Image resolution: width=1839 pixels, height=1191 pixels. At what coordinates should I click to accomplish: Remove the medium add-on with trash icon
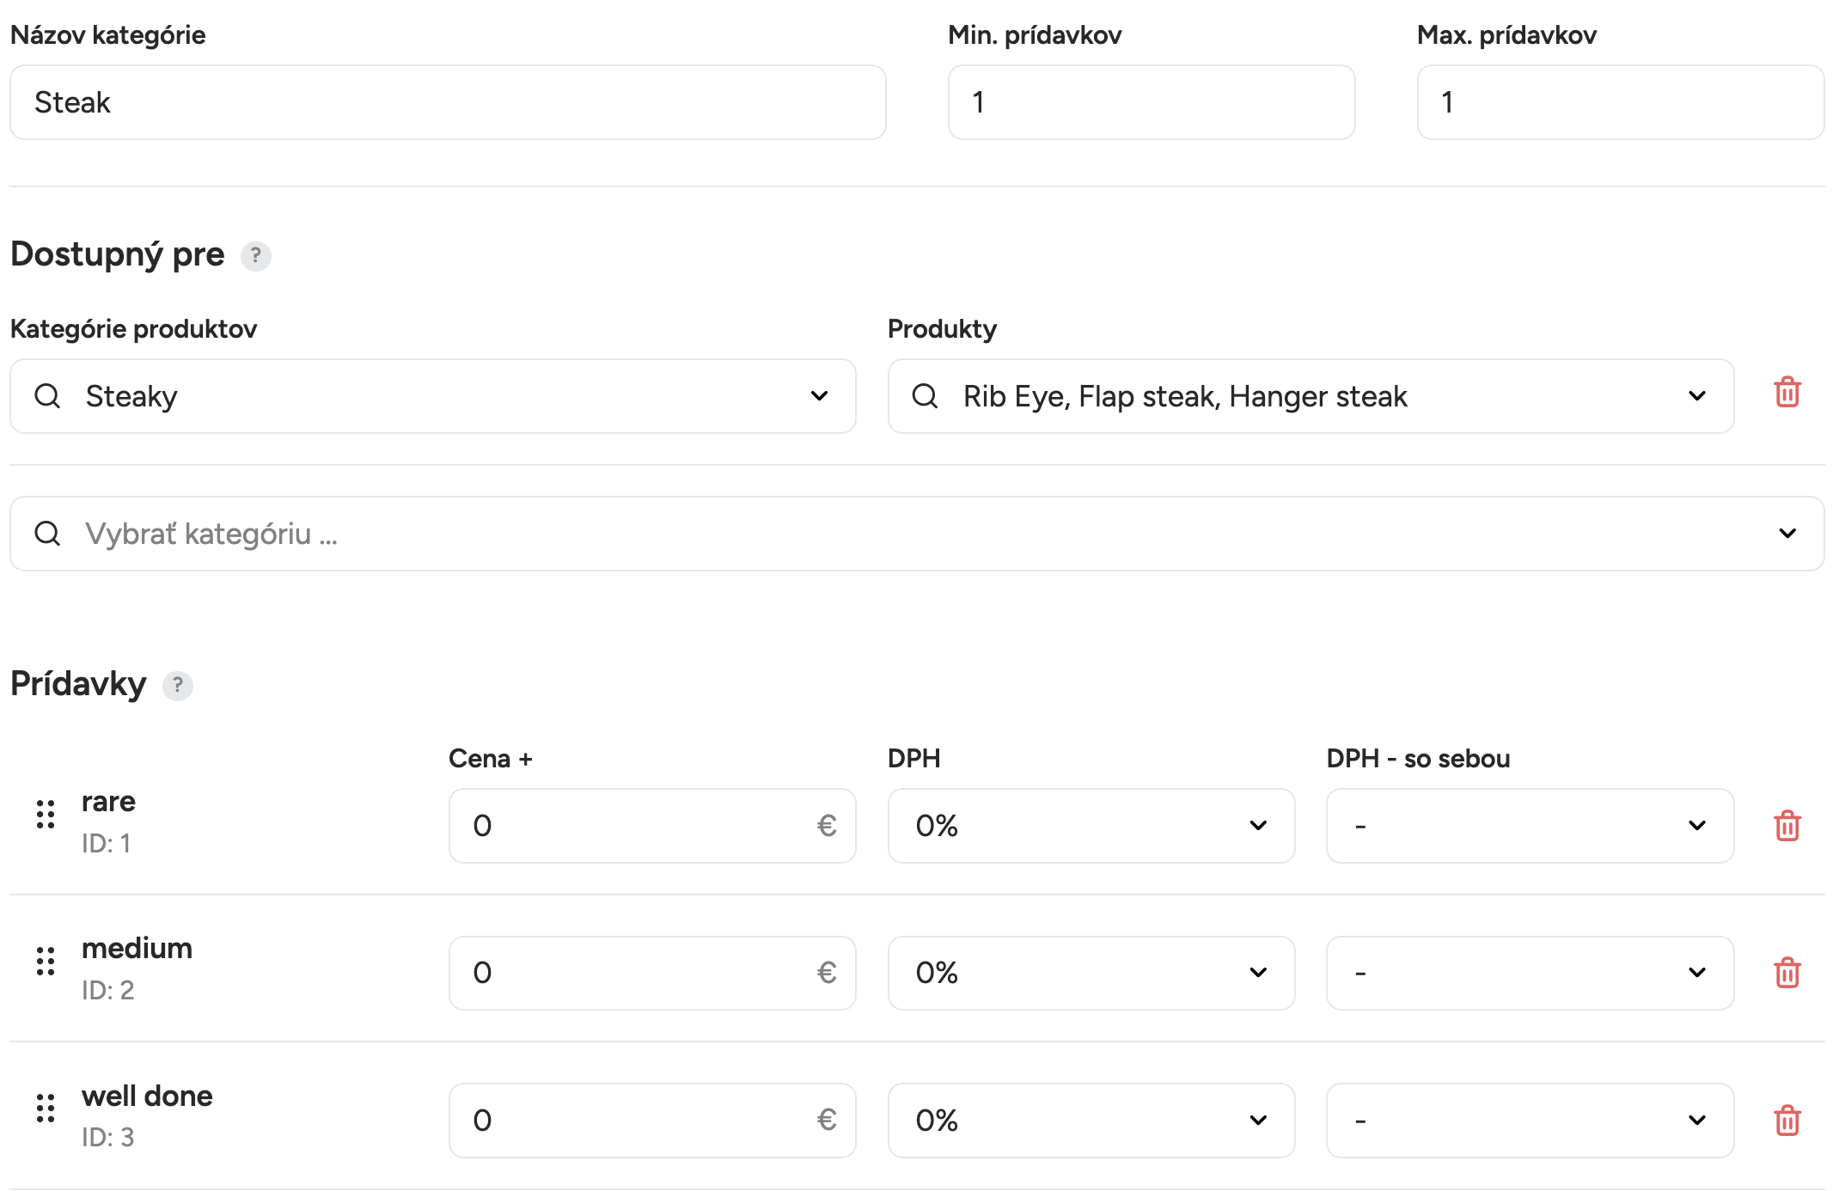tap(1787, 973)
